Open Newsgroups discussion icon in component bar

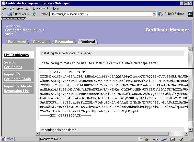164,139
